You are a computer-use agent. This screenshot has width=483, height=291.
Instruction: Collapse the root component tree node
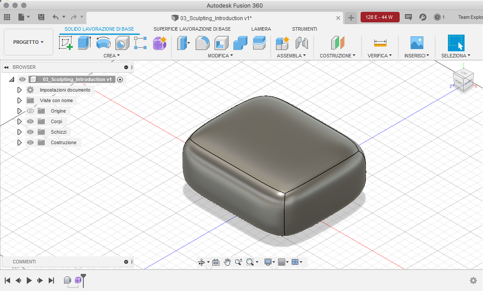pyautogui.click(x=12, y=79)
